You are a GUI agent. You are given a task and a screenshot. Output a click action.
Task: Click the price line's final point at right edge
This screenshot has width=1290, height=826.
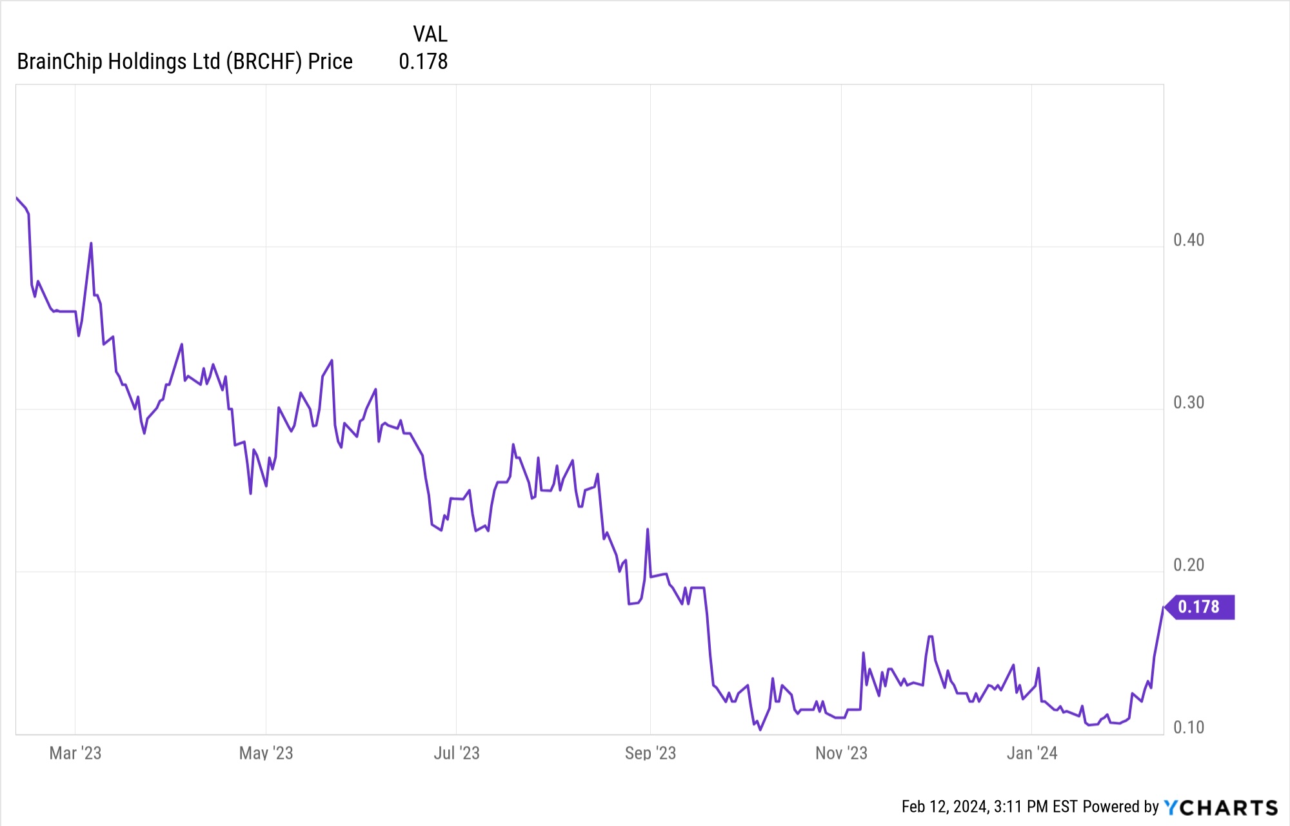tap(1163, 607)
